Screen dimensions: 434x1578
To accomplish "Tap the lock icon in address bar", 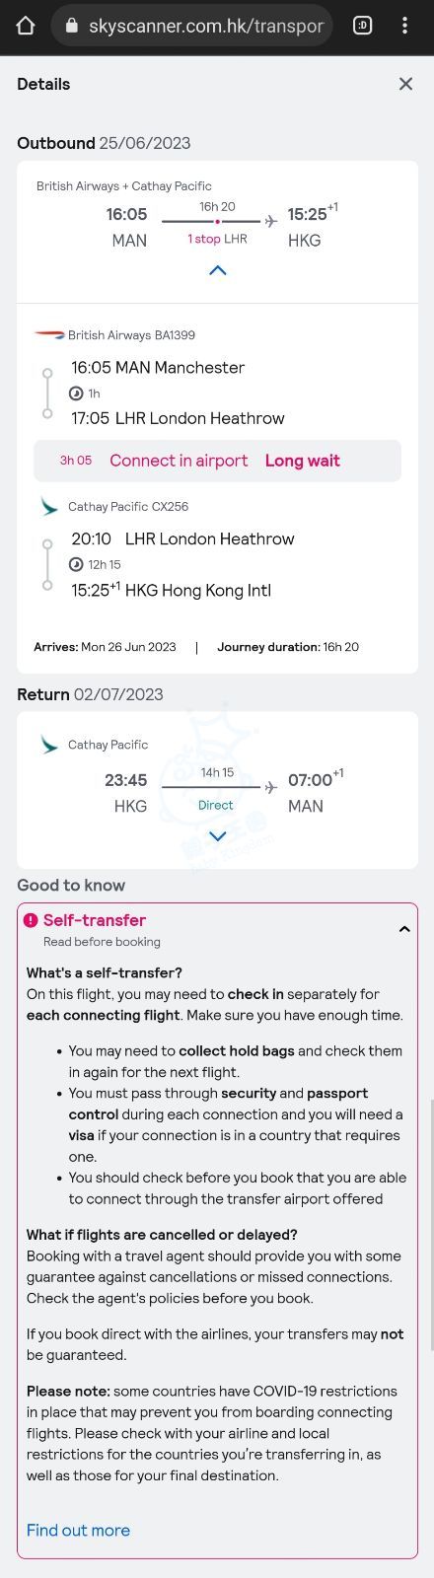I will point(71,27).
